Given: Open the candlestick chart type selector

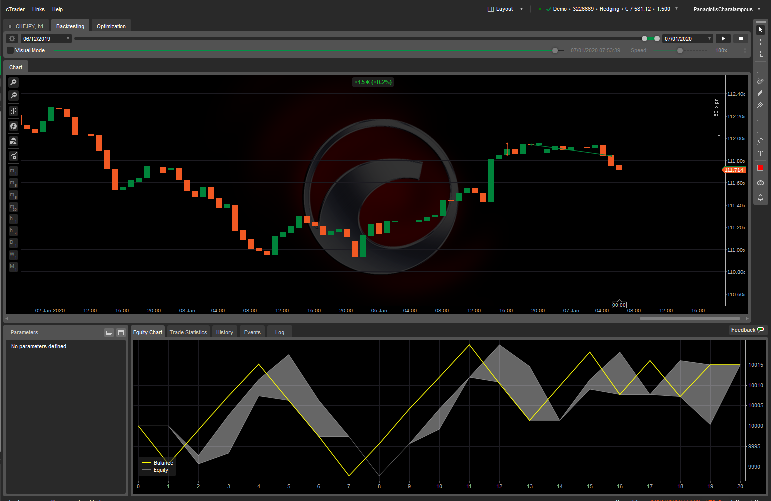Looking at the screenshot, I should point(13,111).
